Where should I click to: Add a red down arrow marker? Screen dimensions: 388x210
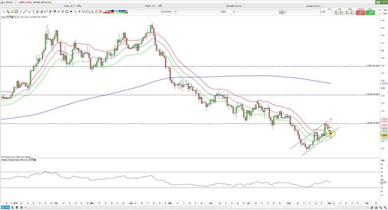tap(79, 11)
